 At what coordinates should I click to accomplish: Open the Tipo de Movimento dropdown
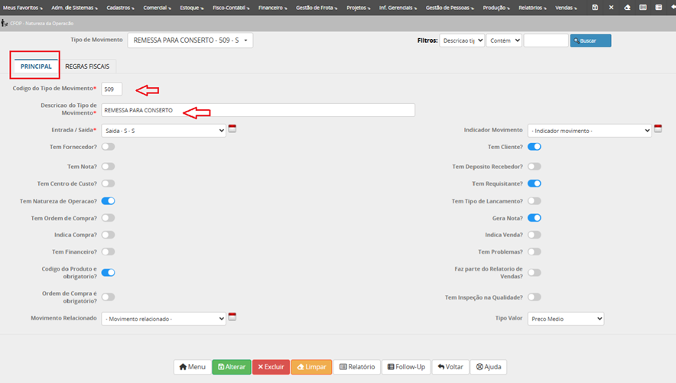pos(190,41)
